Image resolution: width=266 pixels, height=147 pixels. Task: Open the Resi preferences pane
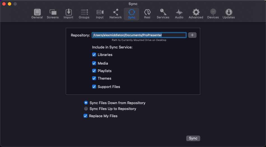(147, 14)
